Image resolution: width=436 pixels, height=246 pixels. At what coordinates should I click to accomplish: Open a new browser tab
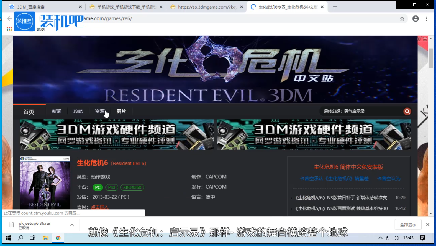[x=335, y=7]
